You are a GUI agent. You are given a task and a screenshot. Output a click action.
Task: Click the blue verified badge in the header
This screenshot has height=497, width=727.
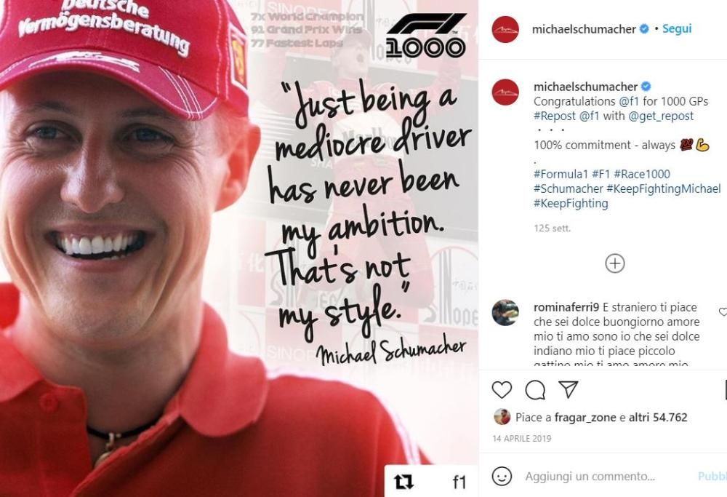click(x=644, y=29)
